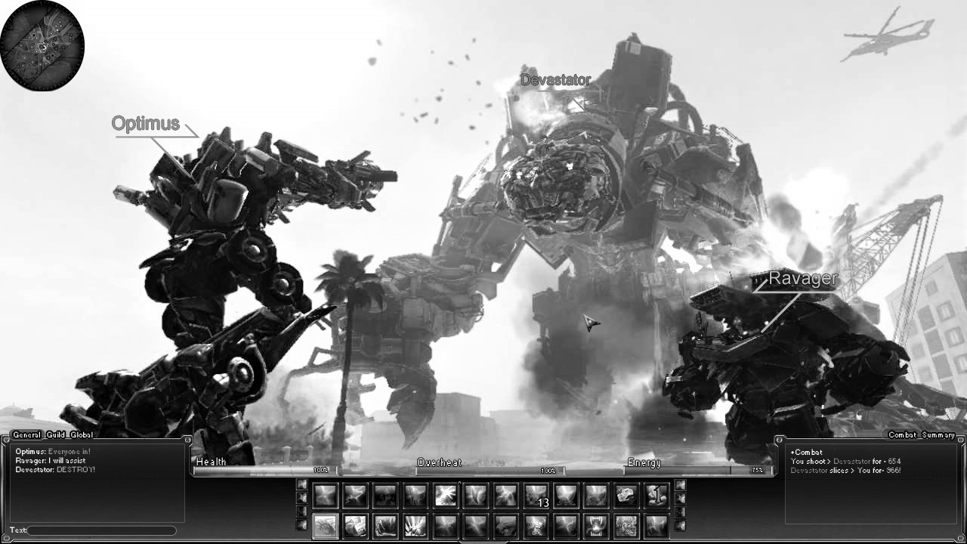Activate sixth ability in top hotbar row
The width and height of the screenshot is (967, 544).
pyautogui.click(x=477, y=496)
